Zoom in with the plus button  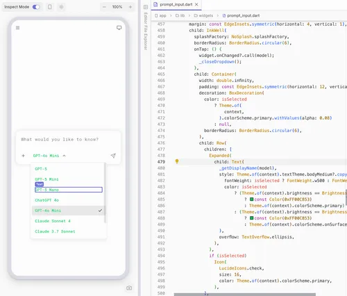pos(130,7)
